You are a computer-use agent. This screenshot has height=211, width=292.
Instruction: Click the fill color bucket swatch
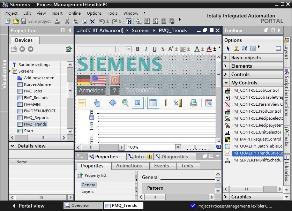coord(209,49)
